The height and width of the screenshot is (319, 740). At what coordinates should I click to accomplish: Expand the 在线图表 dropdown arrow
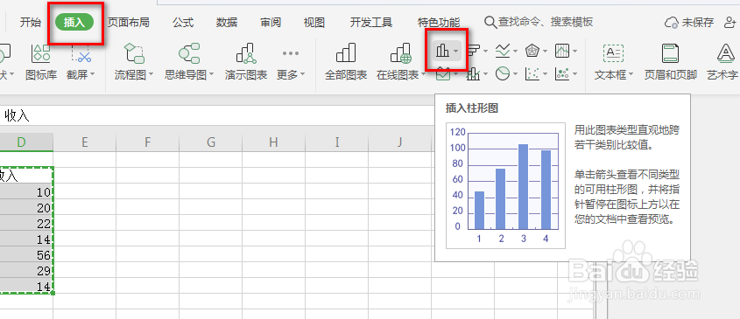coord(423,75)
